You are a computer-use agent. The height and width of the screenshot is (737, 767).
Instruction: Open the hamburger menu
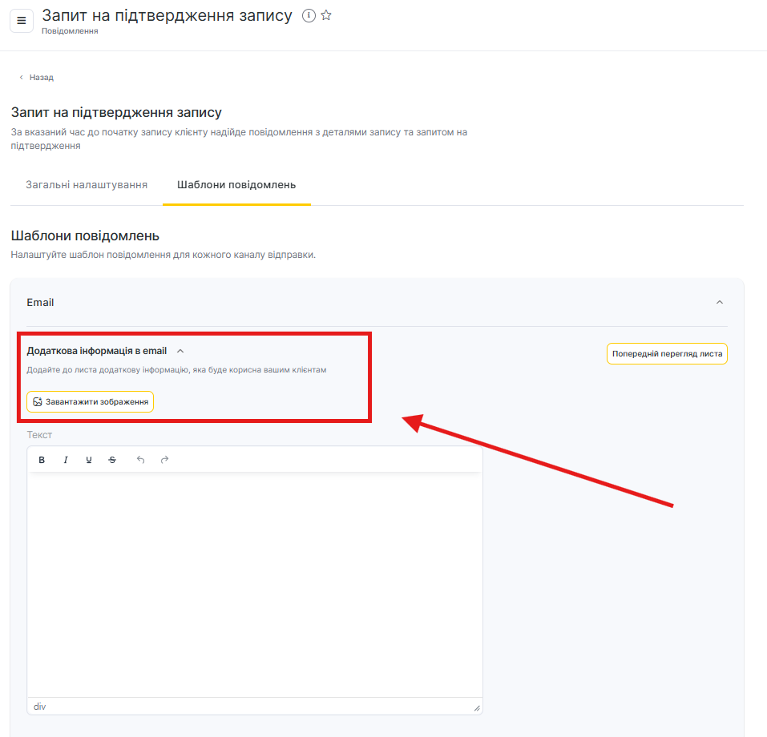click(x=22, y=21)
